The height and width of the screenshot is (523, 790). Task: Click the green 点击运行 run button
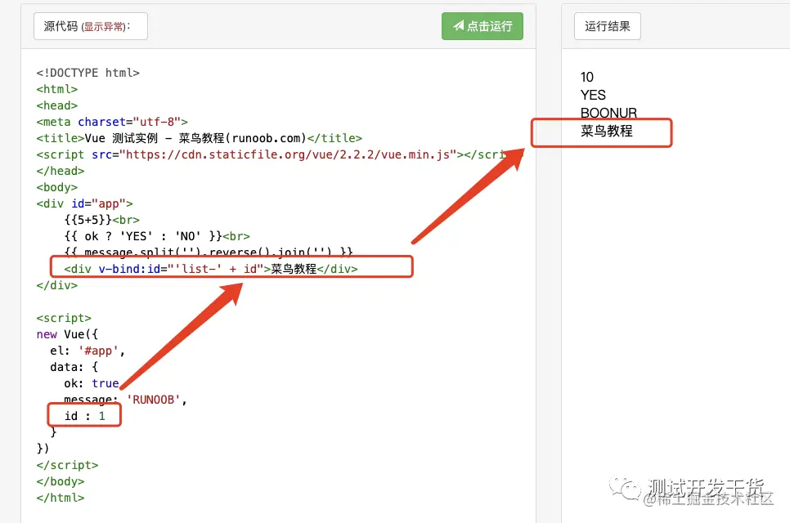click(483, 26)
